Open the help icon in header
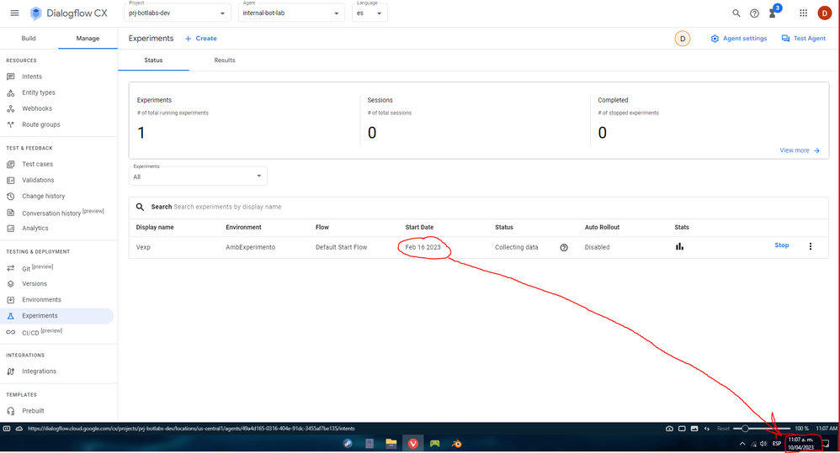This screenshot has width=840, height=453. [754, 13]
